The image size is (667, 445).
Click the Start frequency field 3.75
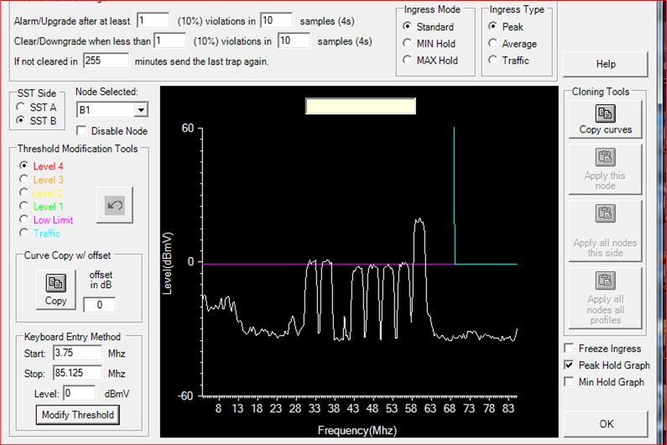tap(77, 353)
